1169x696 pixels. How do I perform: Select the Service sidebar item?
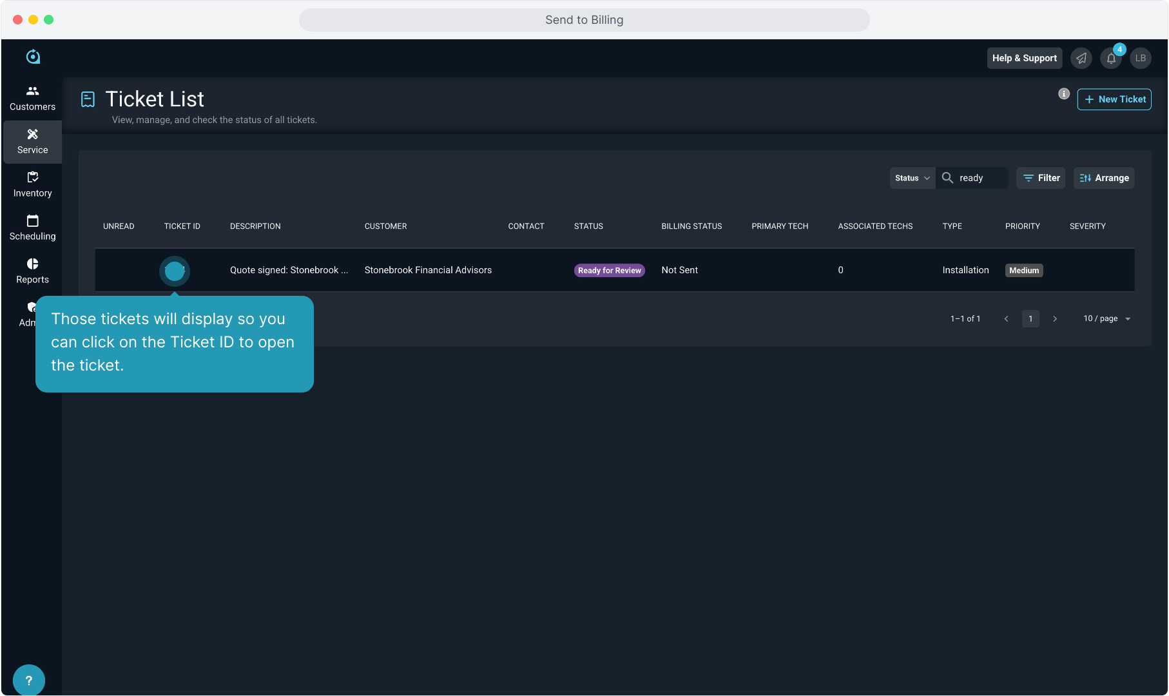(x=32, y=141)
